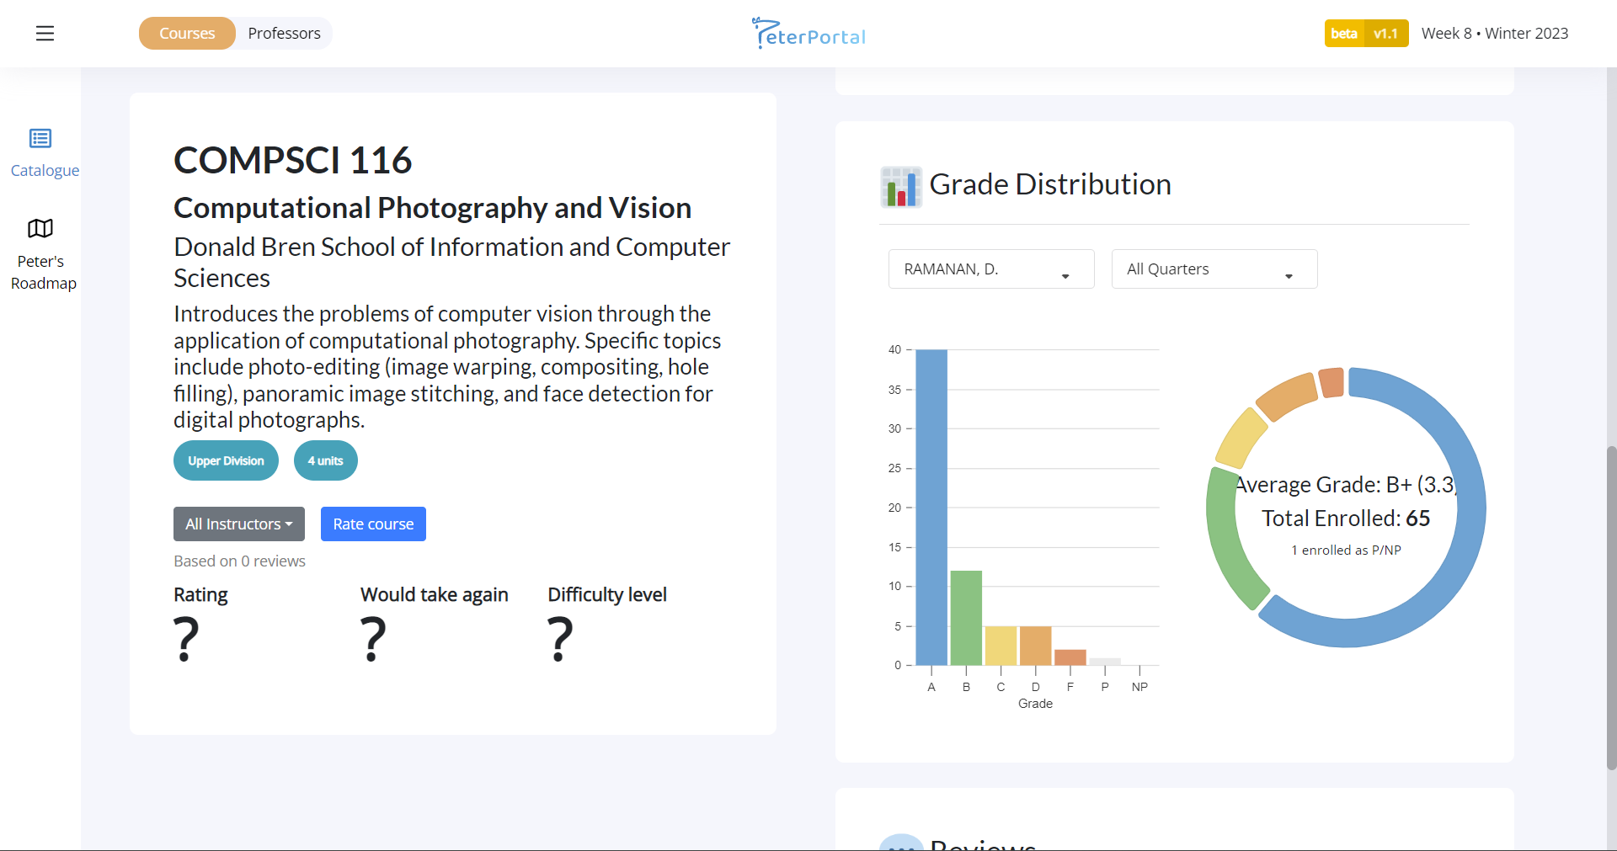Open the hamburger navigation menu

pyautogui.click(x=45, y=33)
